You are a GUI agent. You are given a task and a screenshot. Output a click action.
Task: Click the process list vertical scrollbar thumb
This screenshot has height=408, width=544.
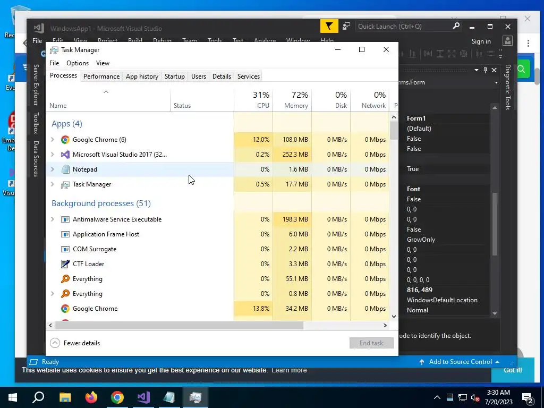[x=394, y=131]
